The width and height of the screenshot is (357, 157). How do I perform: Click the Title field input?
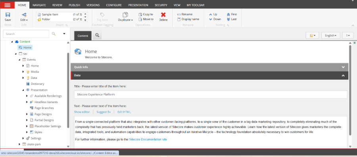tap(211, 94)
